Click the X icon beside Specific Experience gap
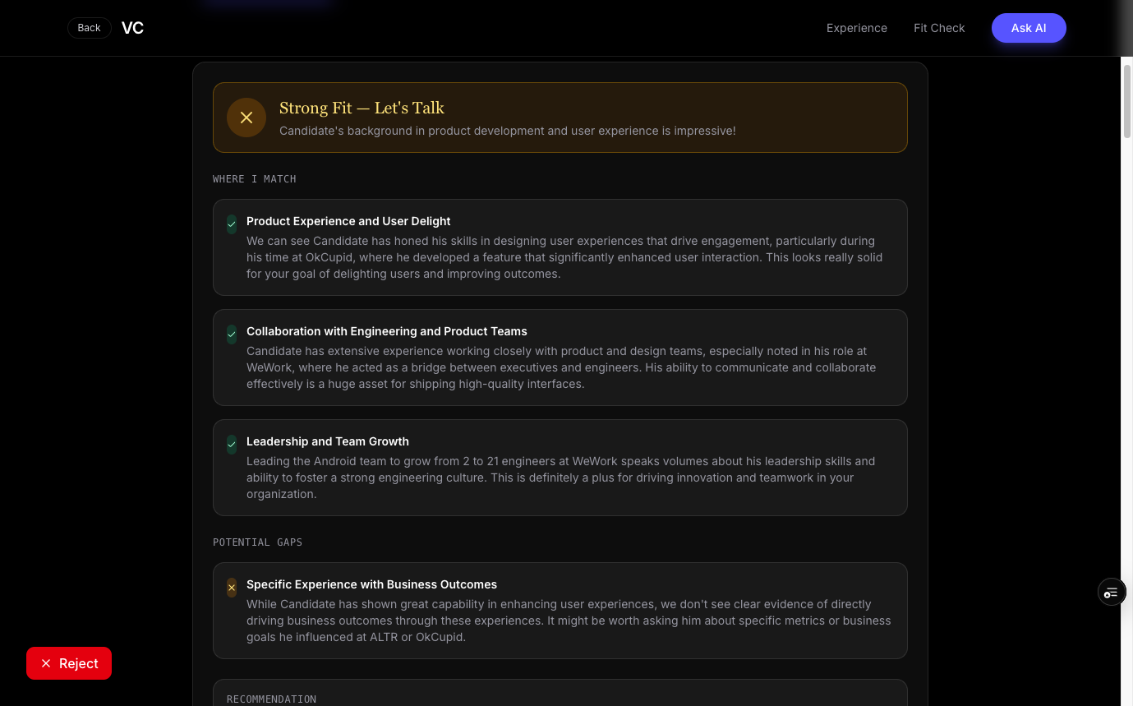1133x706 pixels. [232, 587]
